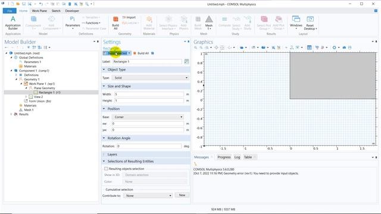Click the xw position field
The image size is (381, 214).
click(x=148, y=124)
